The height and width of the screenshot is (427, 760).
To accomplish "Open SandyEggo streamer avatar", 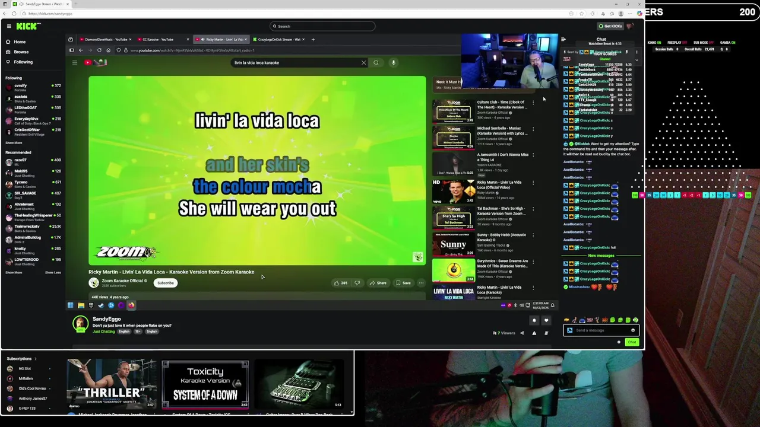I will (x=80, y=324).
